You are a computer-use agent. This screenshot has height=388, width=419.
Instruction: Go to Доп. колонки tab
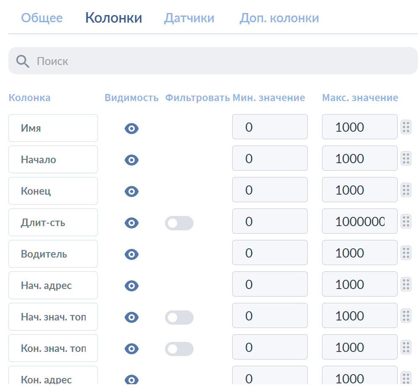coord(279,18)
